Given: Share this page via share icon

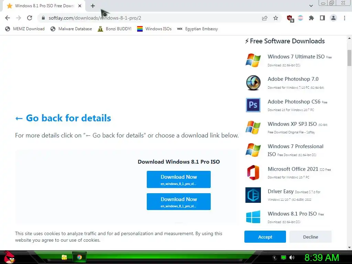Looking at the screenshot, I should click(x=265, y=18).
